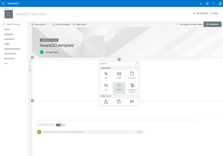The image size is (223, 156).
Task: Click the AWAREGO VIDEO topic label
Action: pos(49,40)
